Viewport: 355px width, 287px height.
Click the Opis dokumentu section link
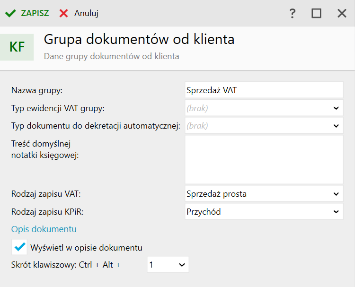coord(44,229)
